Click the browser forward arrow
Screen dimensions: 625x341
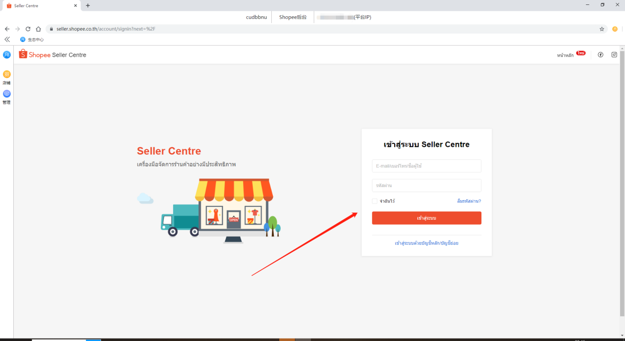click(x=17, y=29)
